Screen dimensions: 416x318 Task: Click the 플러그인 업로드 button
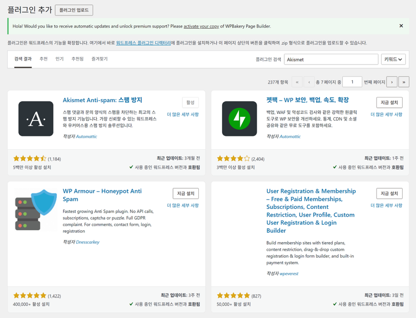74,10
